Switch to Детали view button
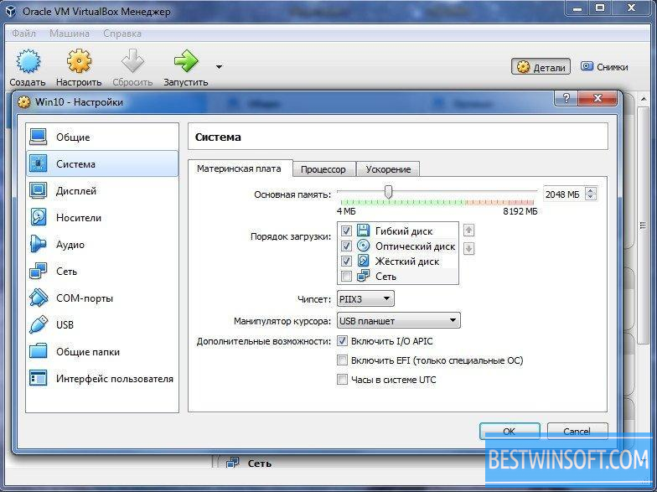The height and width of the screenshot is (492, 657). click(541, 67)
